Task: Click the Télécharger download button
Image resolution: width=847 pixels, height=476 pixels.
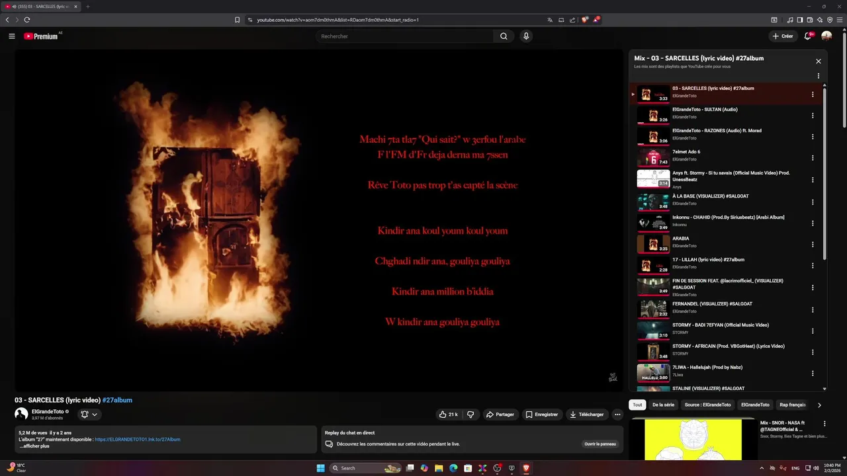Action: pyautogui.click(x=586, y=415)
